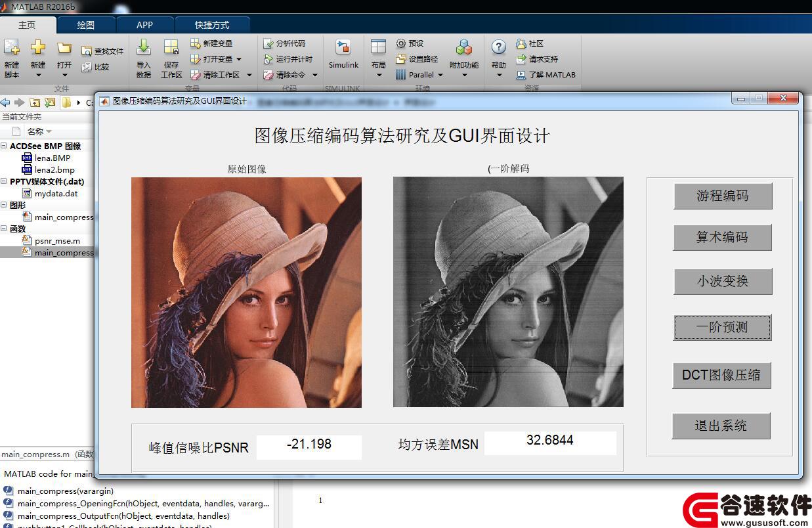Viewport: 812px width, 528px height.
Task: Collapse the 函数 group
Action: click(x=4, y=229)
